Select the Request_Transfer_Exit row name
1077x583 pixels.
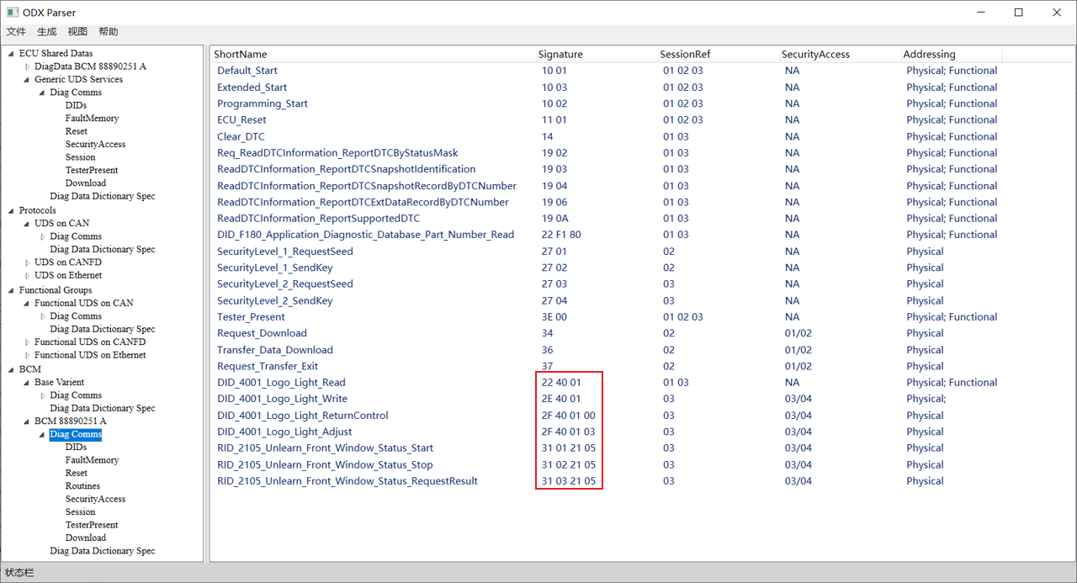[x=268, y=366]
